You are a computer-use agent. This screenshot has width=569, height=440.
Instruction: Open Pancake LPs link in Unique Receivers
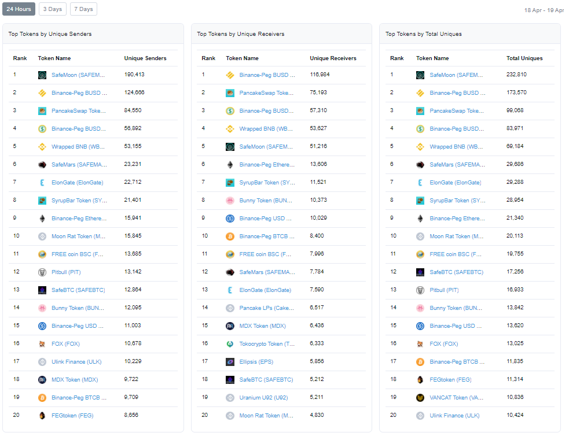pyautogui.click(x=267, y=308)
